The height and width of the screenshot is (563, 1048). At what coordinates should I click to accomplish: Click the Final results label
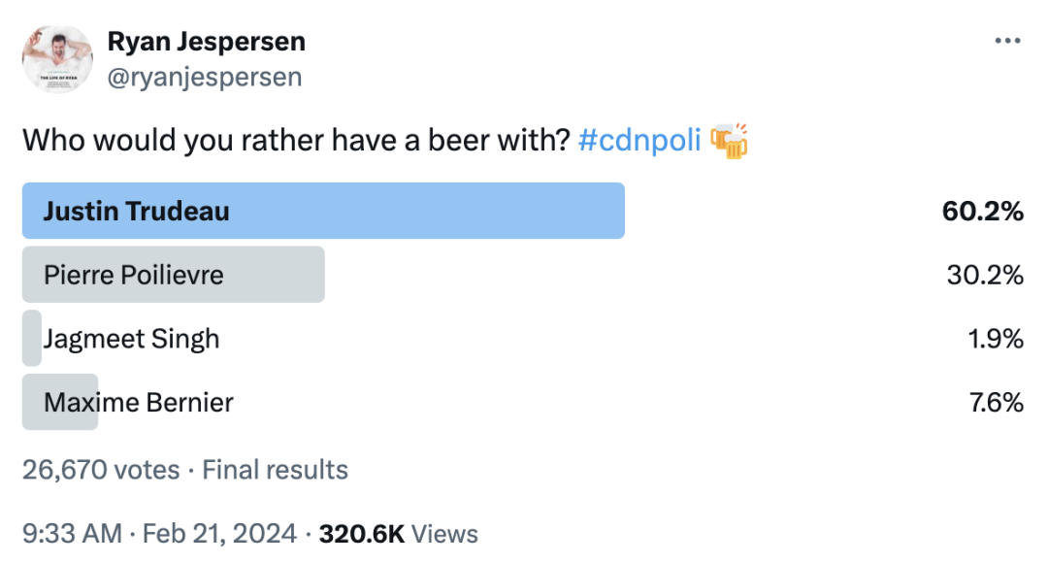coord(275,470)
